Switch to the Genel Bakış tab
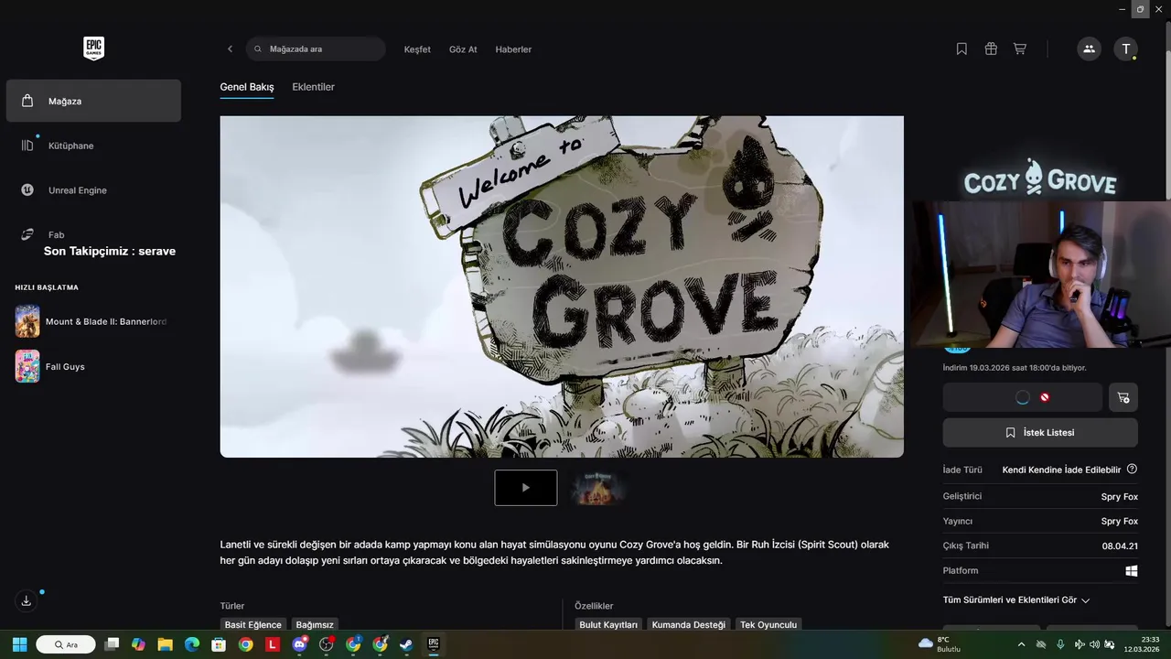 pos(247,87)
